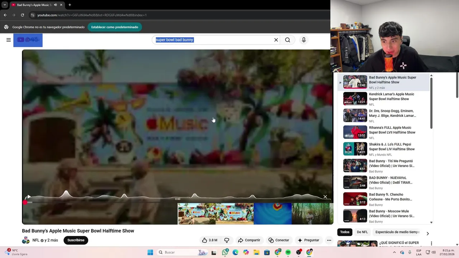Click the 'NFL y 2 más' channel name
459x258 pixels.
point(45,240)
